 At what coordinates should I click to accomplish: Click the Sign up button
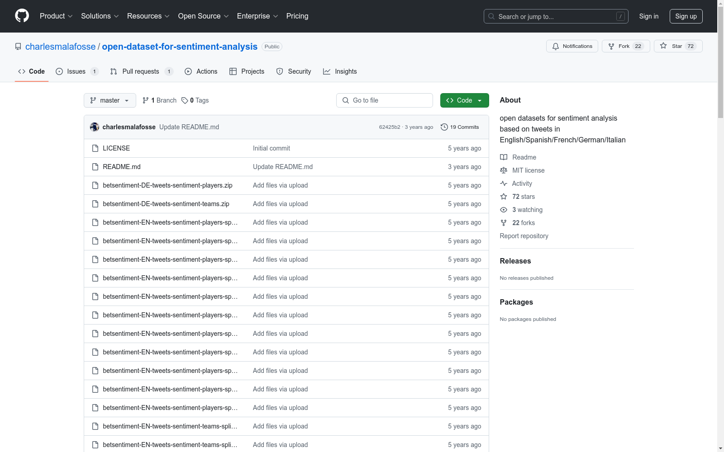686,16
